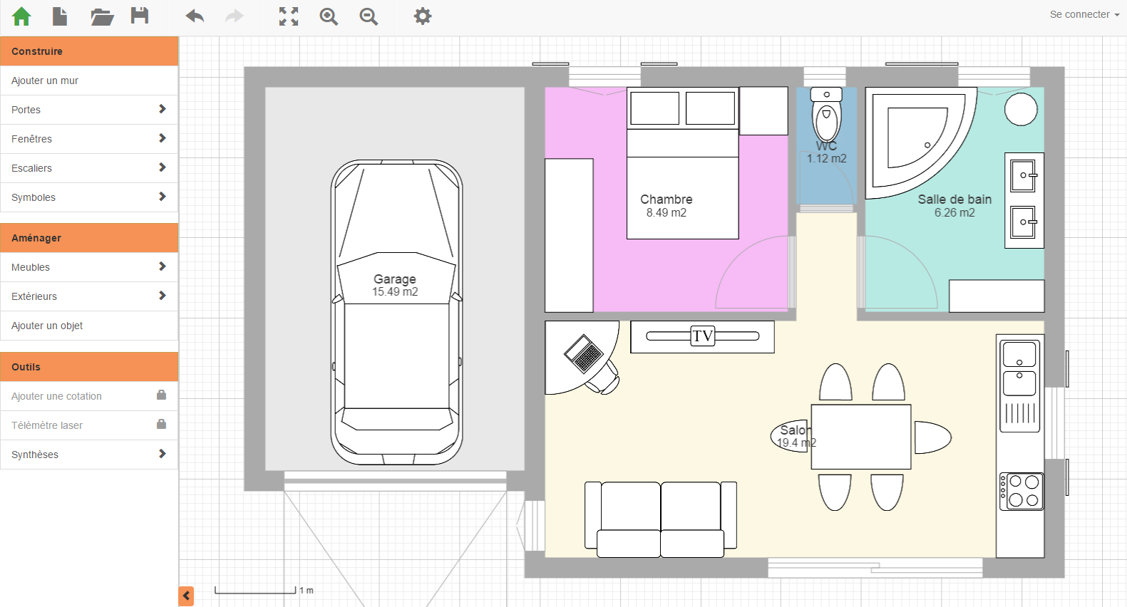Expand the Meubles category
This screenshot has width=1127, height=607.
89,267
